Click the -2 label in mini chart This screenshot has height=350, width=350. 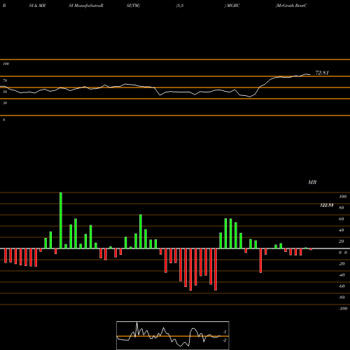pyautogui.click(x=224, y=340)
